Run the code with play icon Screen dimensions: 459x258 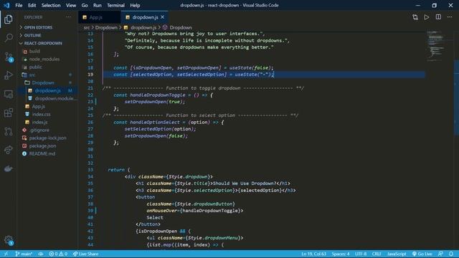point(427,17)
